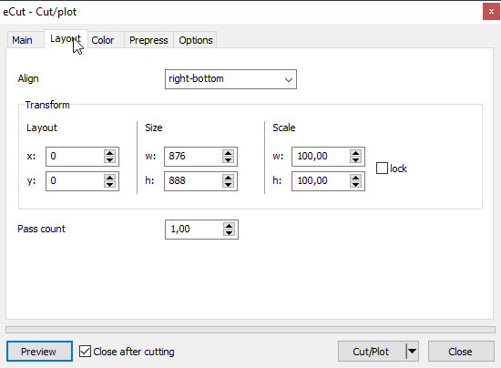Click the progress bar above Preview
Screen dimensions: 501x368
coord(250,330)
